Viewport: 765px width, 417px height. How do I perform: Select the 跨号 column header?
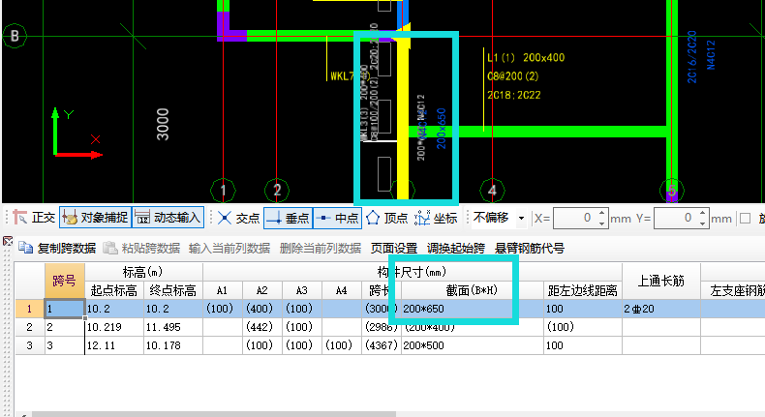click(65, 281)
